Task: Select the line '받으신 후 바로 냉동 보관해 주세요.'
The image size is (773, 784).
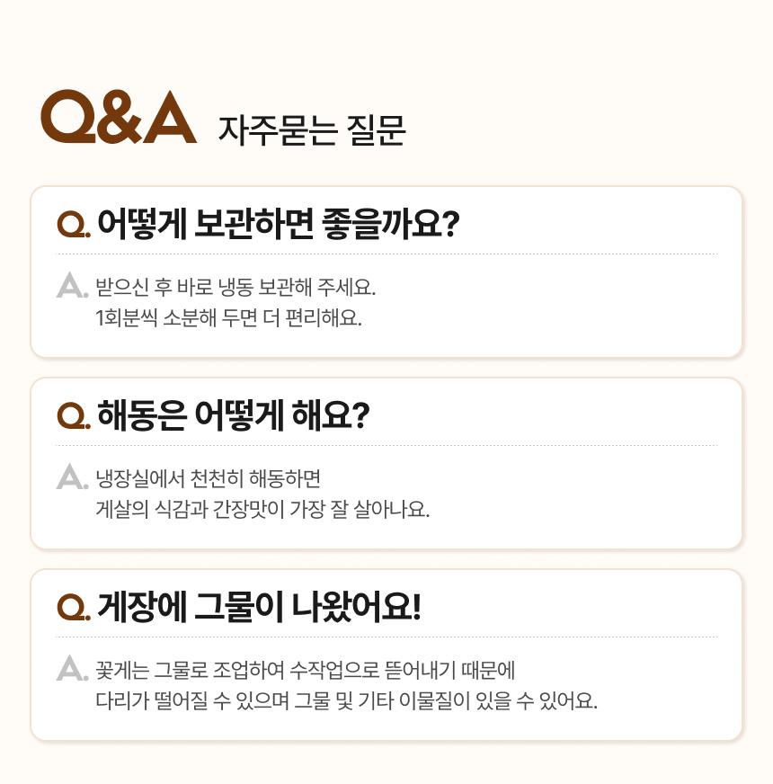Action: pyautogui.click(x=234, y=289)
